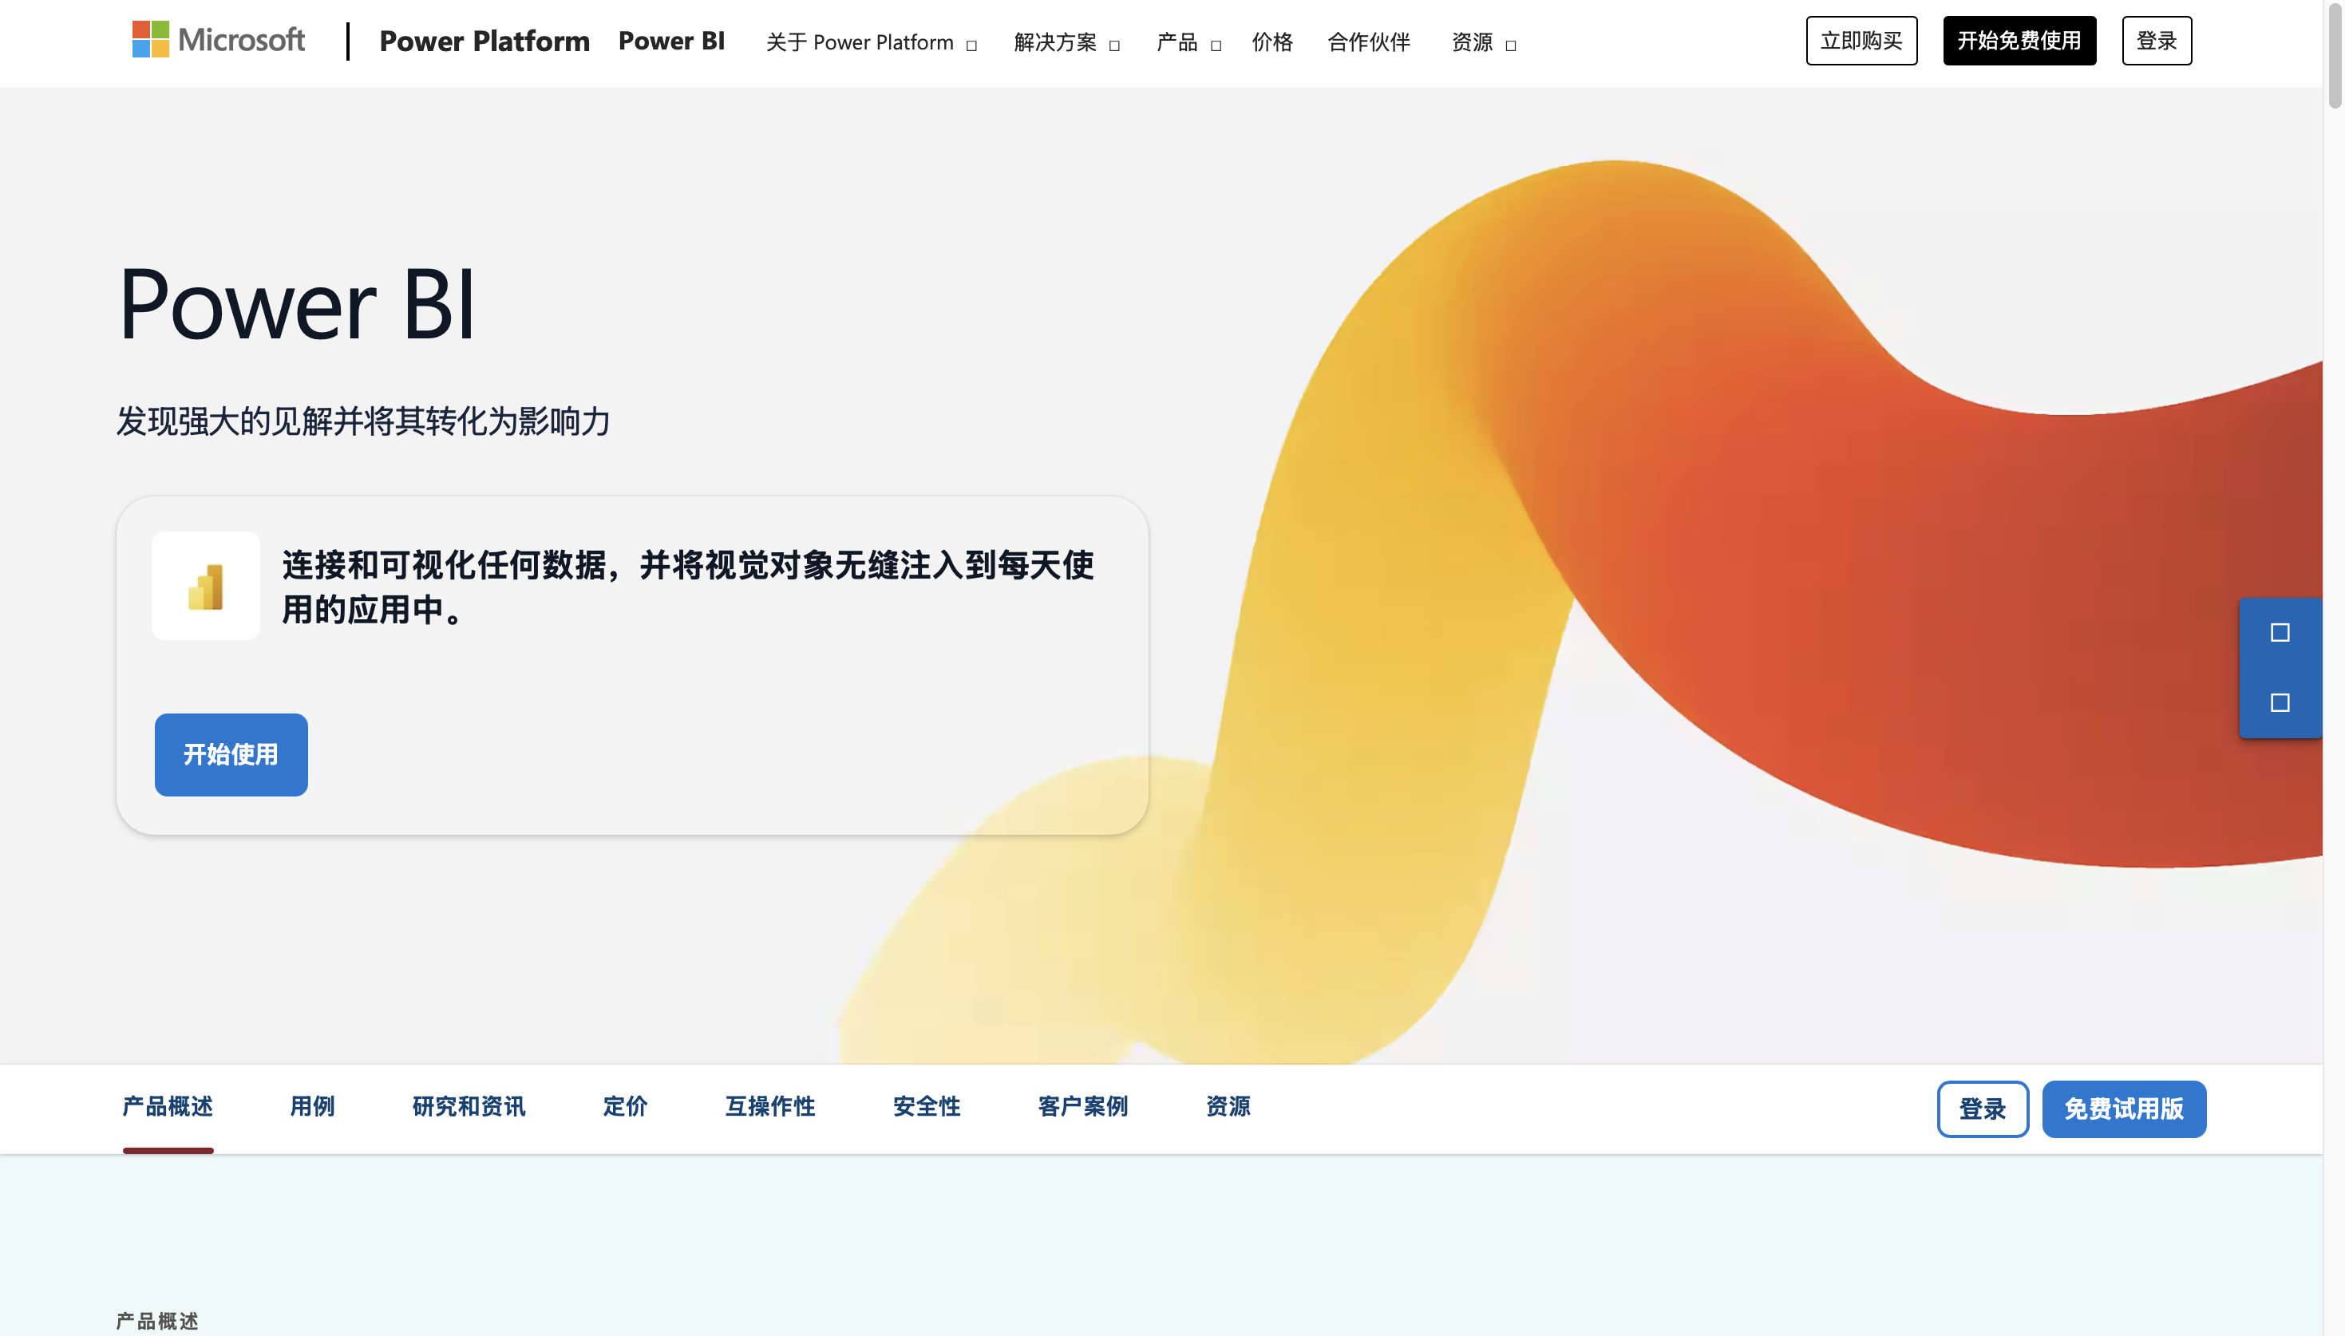Select the 定价 tab
2345x1336 pixels.
point(626,1108)
